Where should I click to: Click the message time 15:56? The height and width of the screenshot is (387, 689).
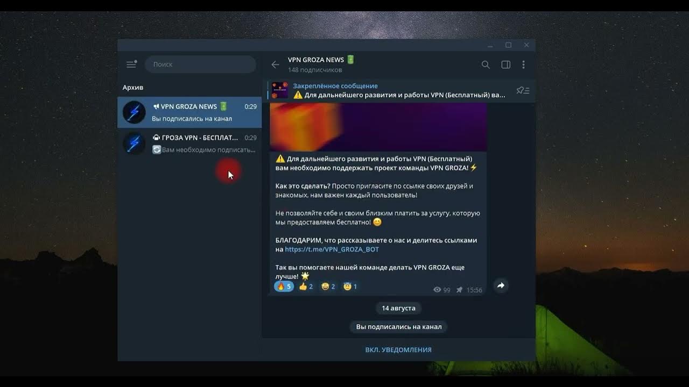coord(474,290)
